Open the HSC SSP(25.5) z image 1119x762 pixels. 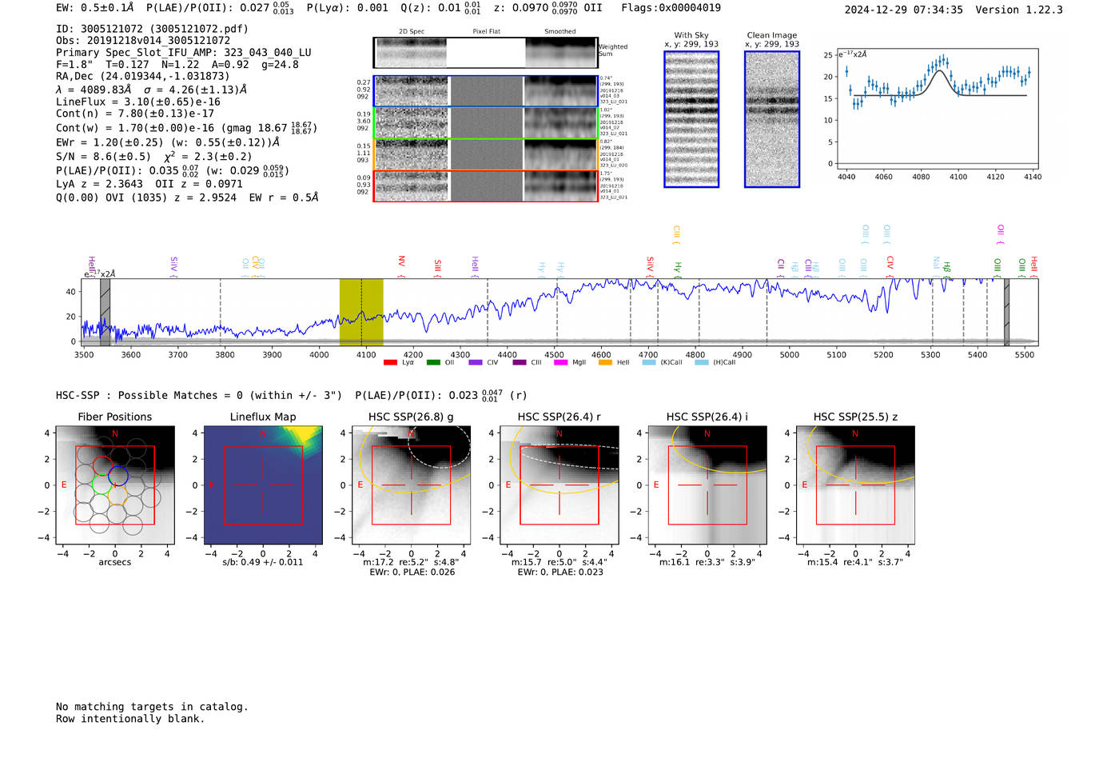point(855,485)
